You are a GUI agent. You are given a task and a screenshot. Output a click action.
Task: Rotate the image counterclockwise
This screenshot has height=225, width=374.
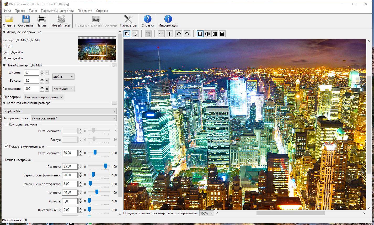(179, 34)
